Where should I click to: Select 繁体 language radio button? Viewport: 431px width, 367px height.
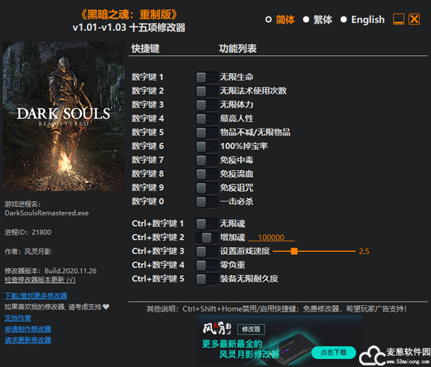click(306, 19)
